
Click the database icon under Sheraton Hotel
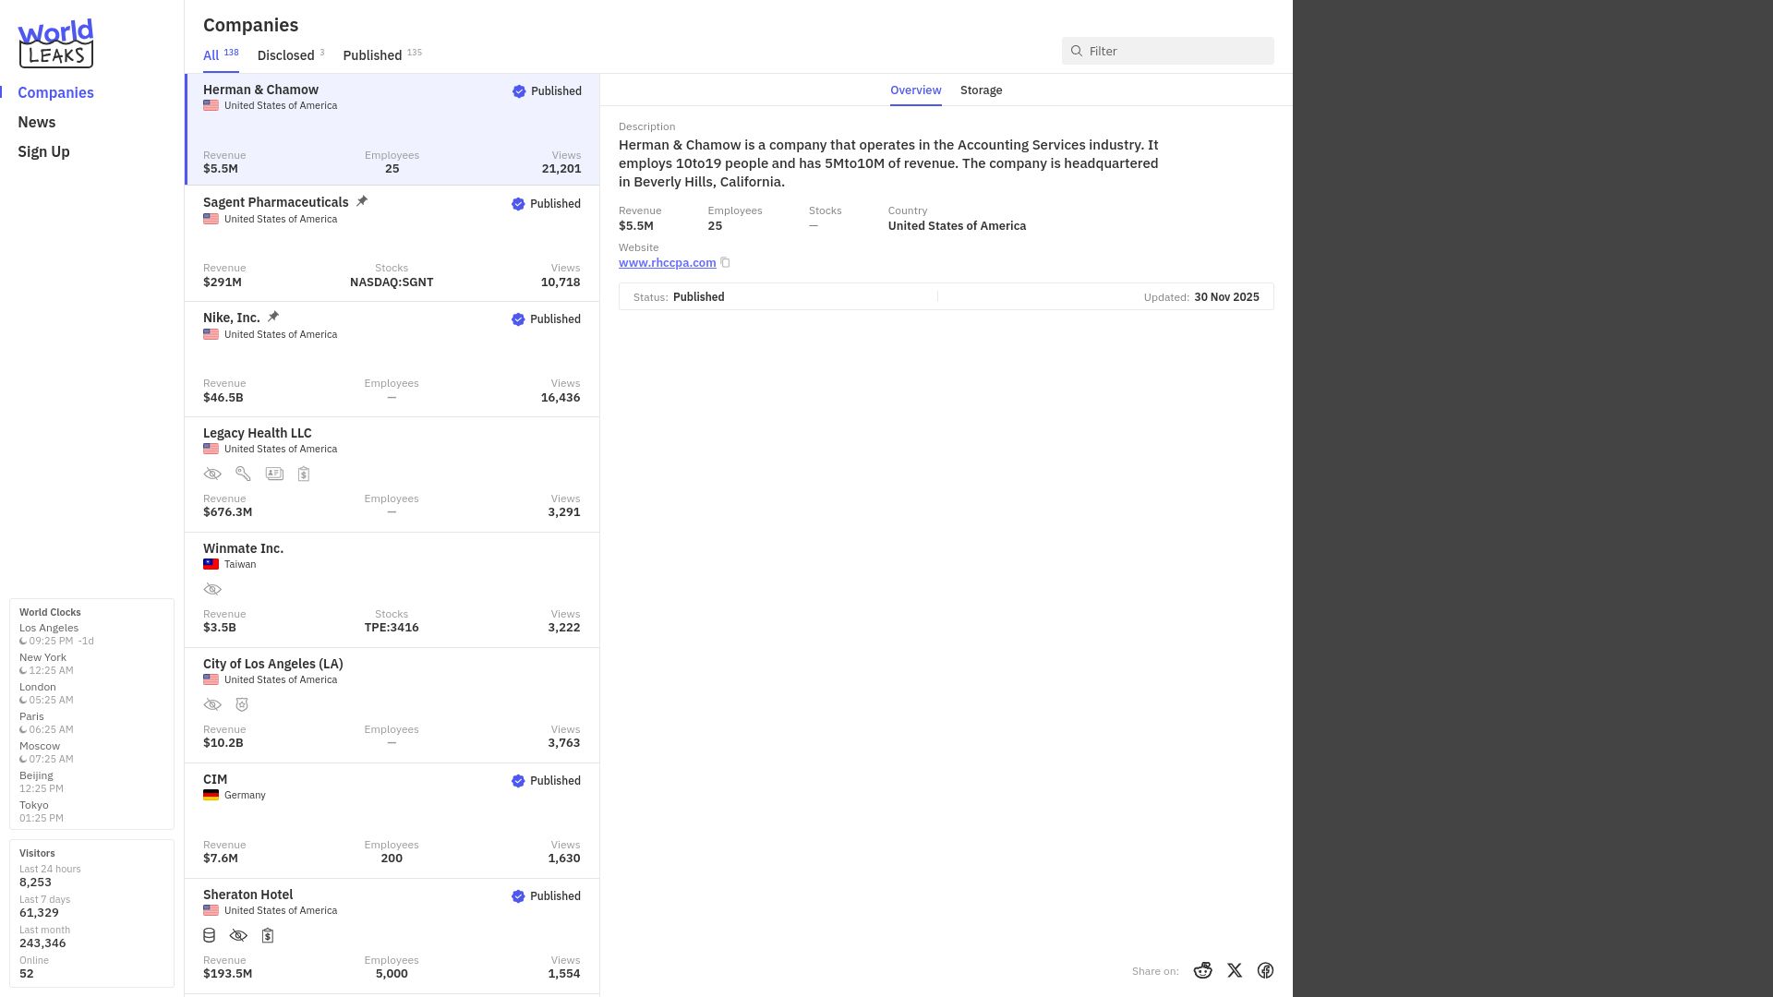pos(210,935)
